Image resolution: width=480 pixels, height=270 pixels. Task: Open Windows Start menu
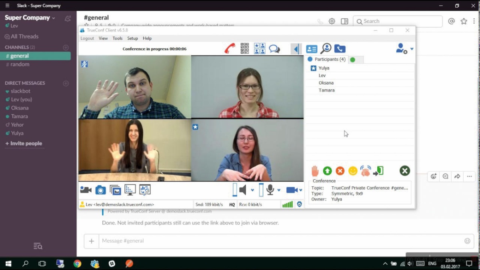(8, 264)
